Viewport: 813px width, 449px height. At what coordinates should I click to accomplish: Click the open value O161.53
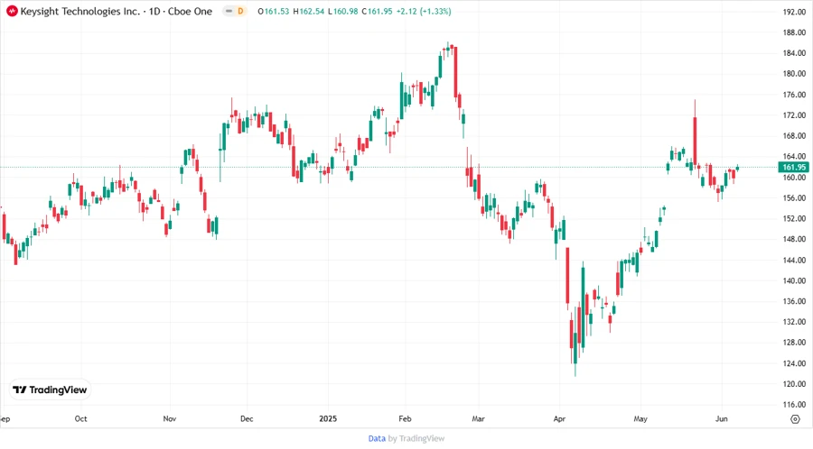[273, 12]
